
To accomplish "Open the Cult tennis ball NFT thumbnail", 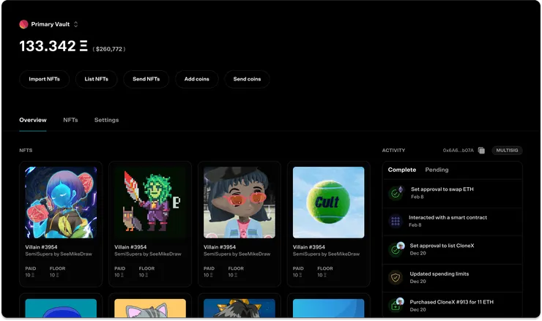I will point(328,203).
